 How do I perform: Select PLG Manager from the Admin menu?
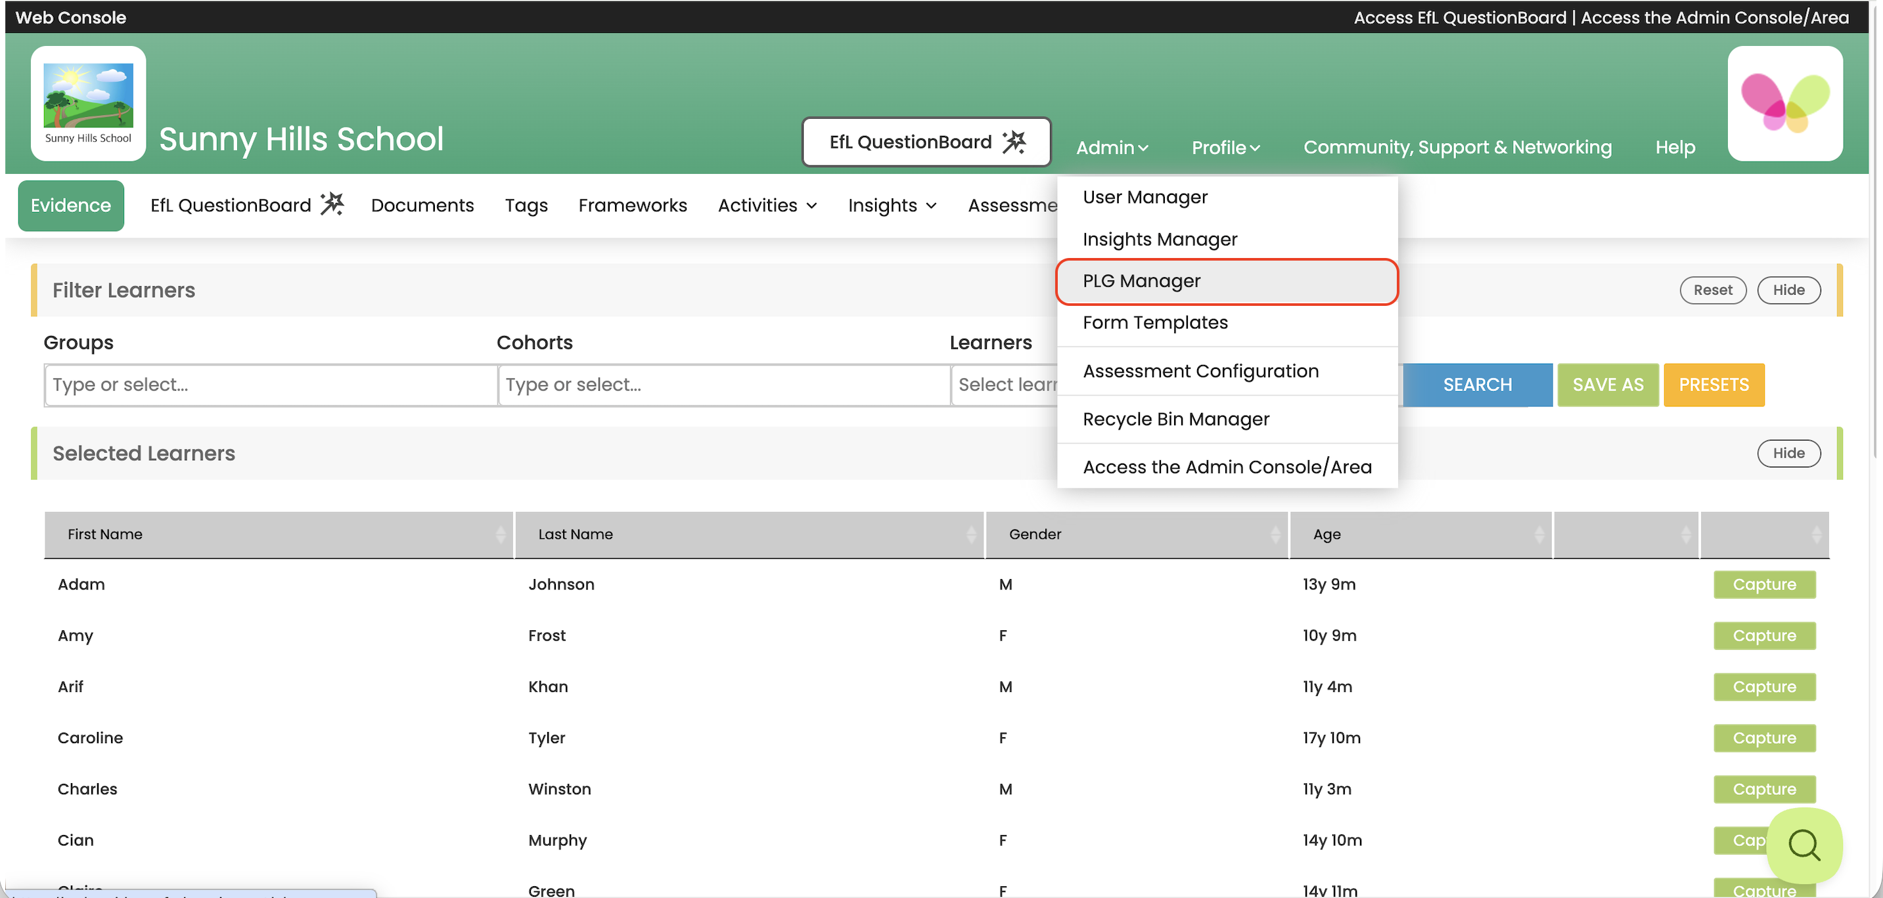tap(1141, 281)
